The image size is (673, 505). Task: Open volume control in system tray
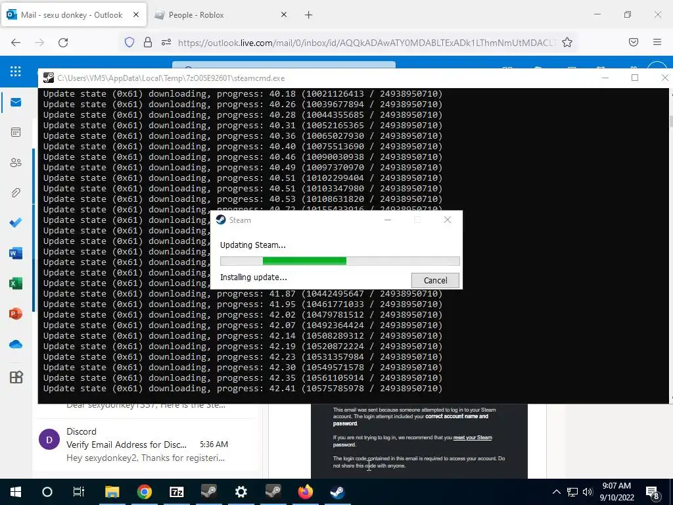pyautogui.click(x=588, y=492)
